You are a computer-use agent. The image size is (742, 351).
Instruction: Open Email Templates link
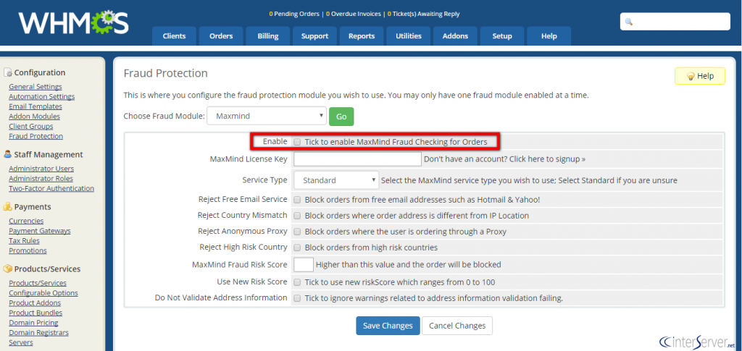(x=36, y=106)
